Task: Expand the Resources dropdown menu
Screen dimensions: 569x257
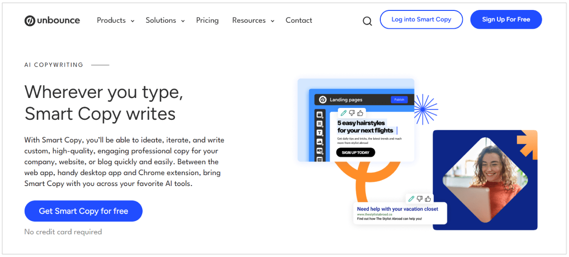Action: click(x=253, y=20)
